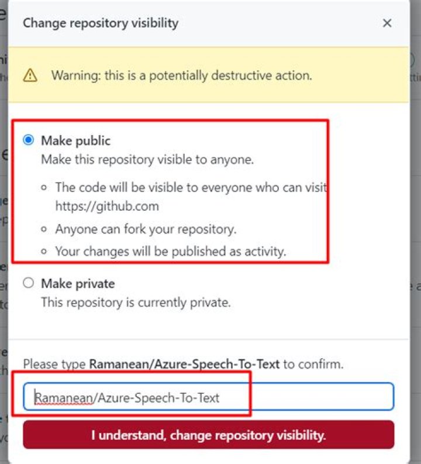
Task: Select the Make private radio button
Action: [x=28, y=283]
